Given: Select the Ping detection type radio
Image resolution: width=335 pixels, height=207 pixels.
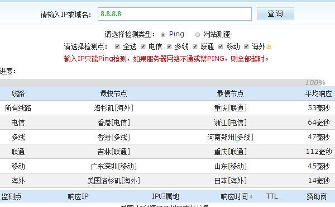Looking at the screenshot, I should 163,35.
